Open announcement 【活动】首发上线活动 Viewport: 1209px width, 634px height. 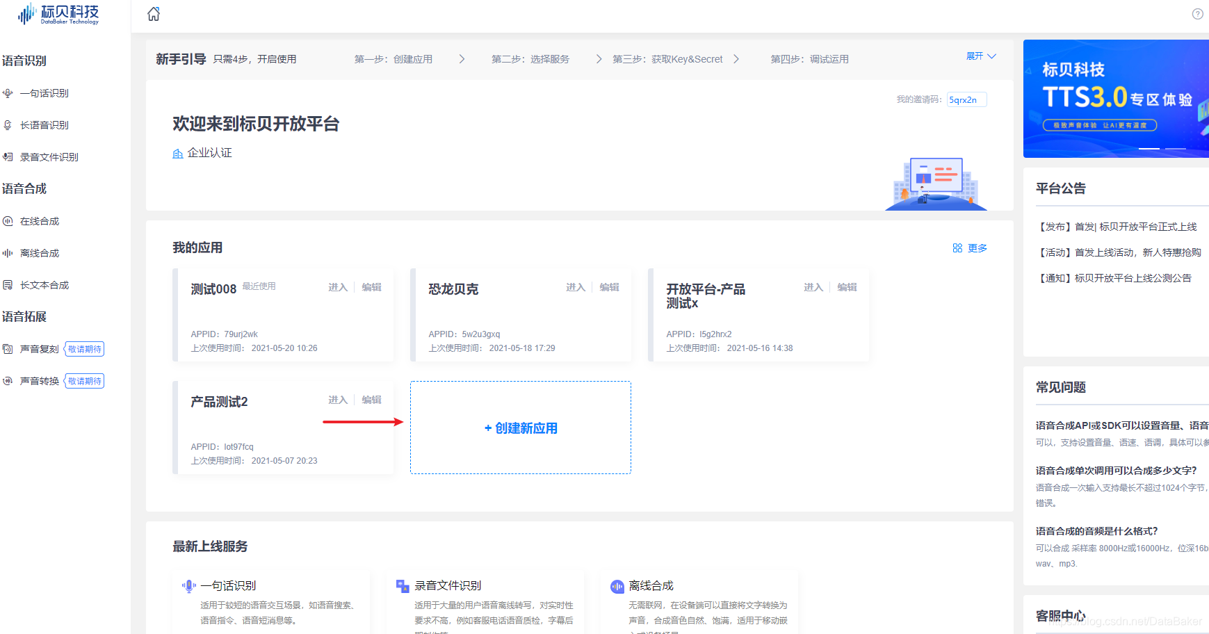1119,252
